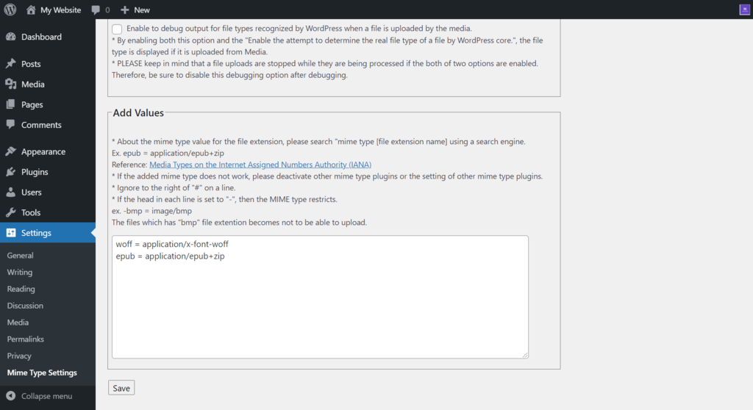Click the Dashboard gauge icon
Image resolution: width=753 pixels, height=410 pixels.
[10, 37]
